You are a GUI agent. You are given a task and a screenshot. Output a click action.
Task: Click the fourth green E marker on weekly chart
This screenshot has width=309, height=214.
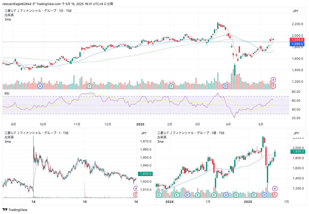(214, 195)
